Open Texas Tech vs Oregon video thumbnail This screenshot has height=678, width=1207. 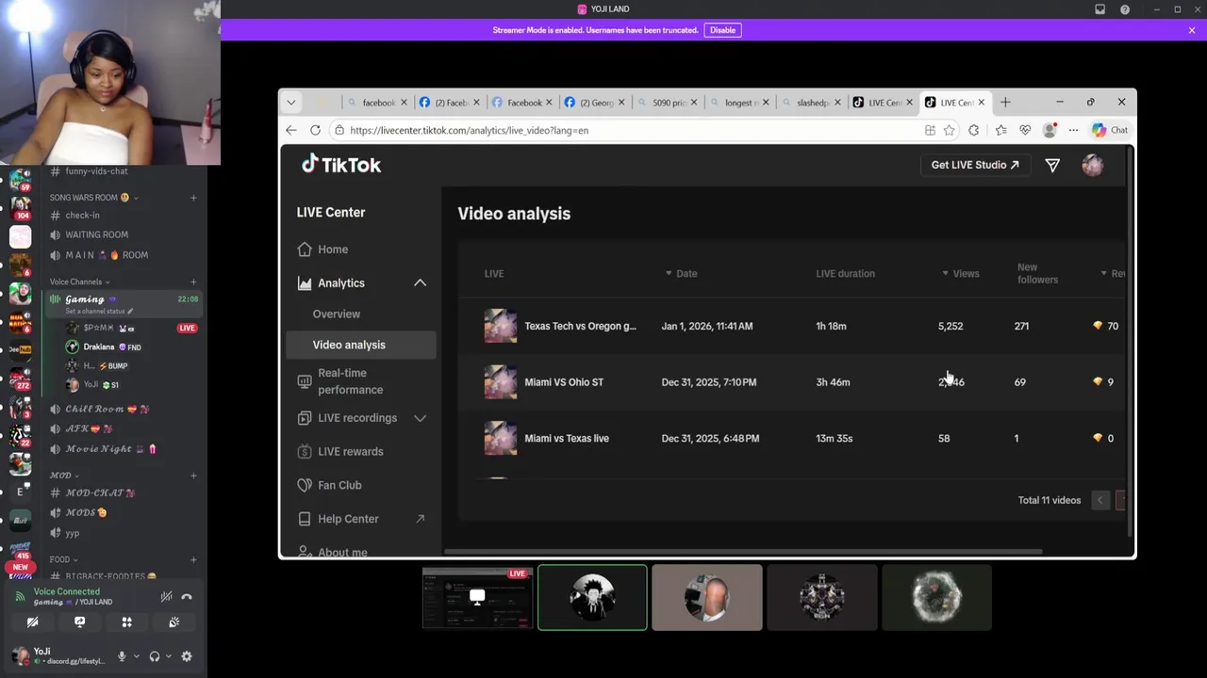pyautogui.click(x=501, y=326)
